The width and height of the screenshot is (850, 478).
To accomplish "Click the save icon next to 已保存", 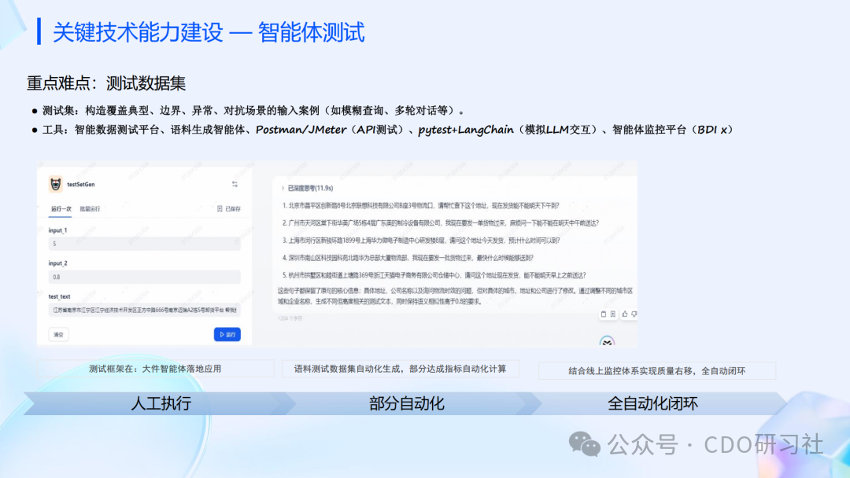I will 218,208.
